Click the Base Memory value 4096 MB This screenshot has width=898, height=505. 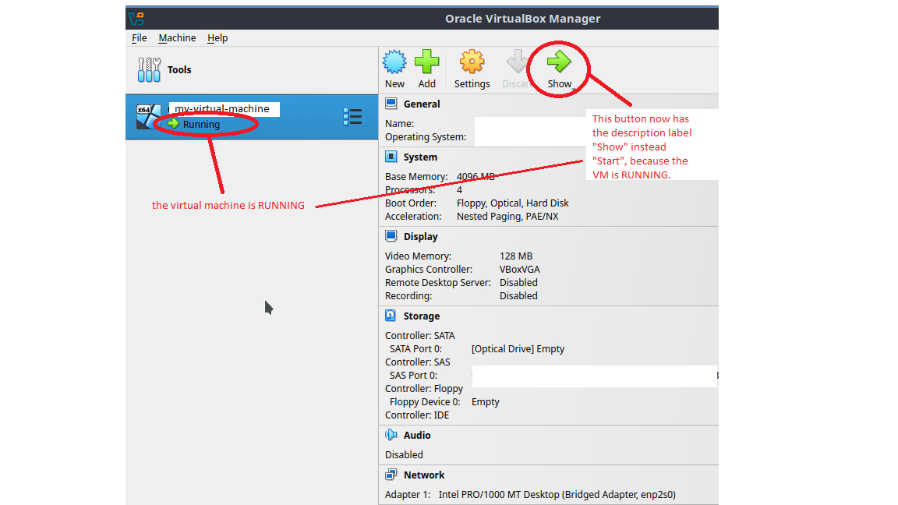[476, 177]
